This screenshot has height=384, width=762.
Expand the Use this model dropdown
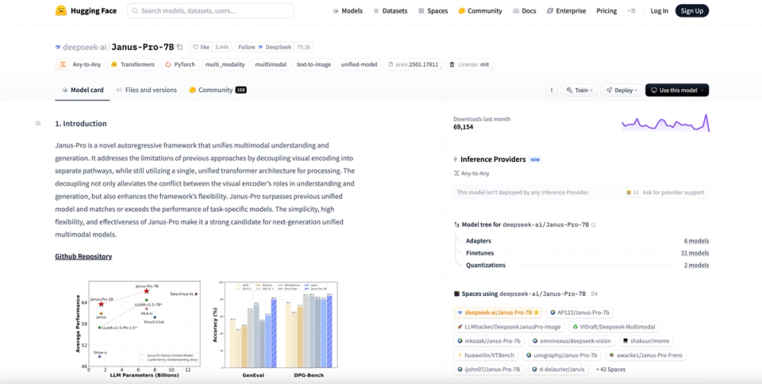[677, 90]
